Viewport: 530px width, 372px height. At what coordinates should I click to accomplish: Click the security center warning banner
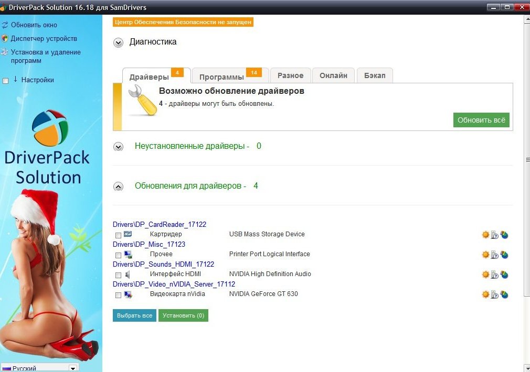[x=183, y=22]
